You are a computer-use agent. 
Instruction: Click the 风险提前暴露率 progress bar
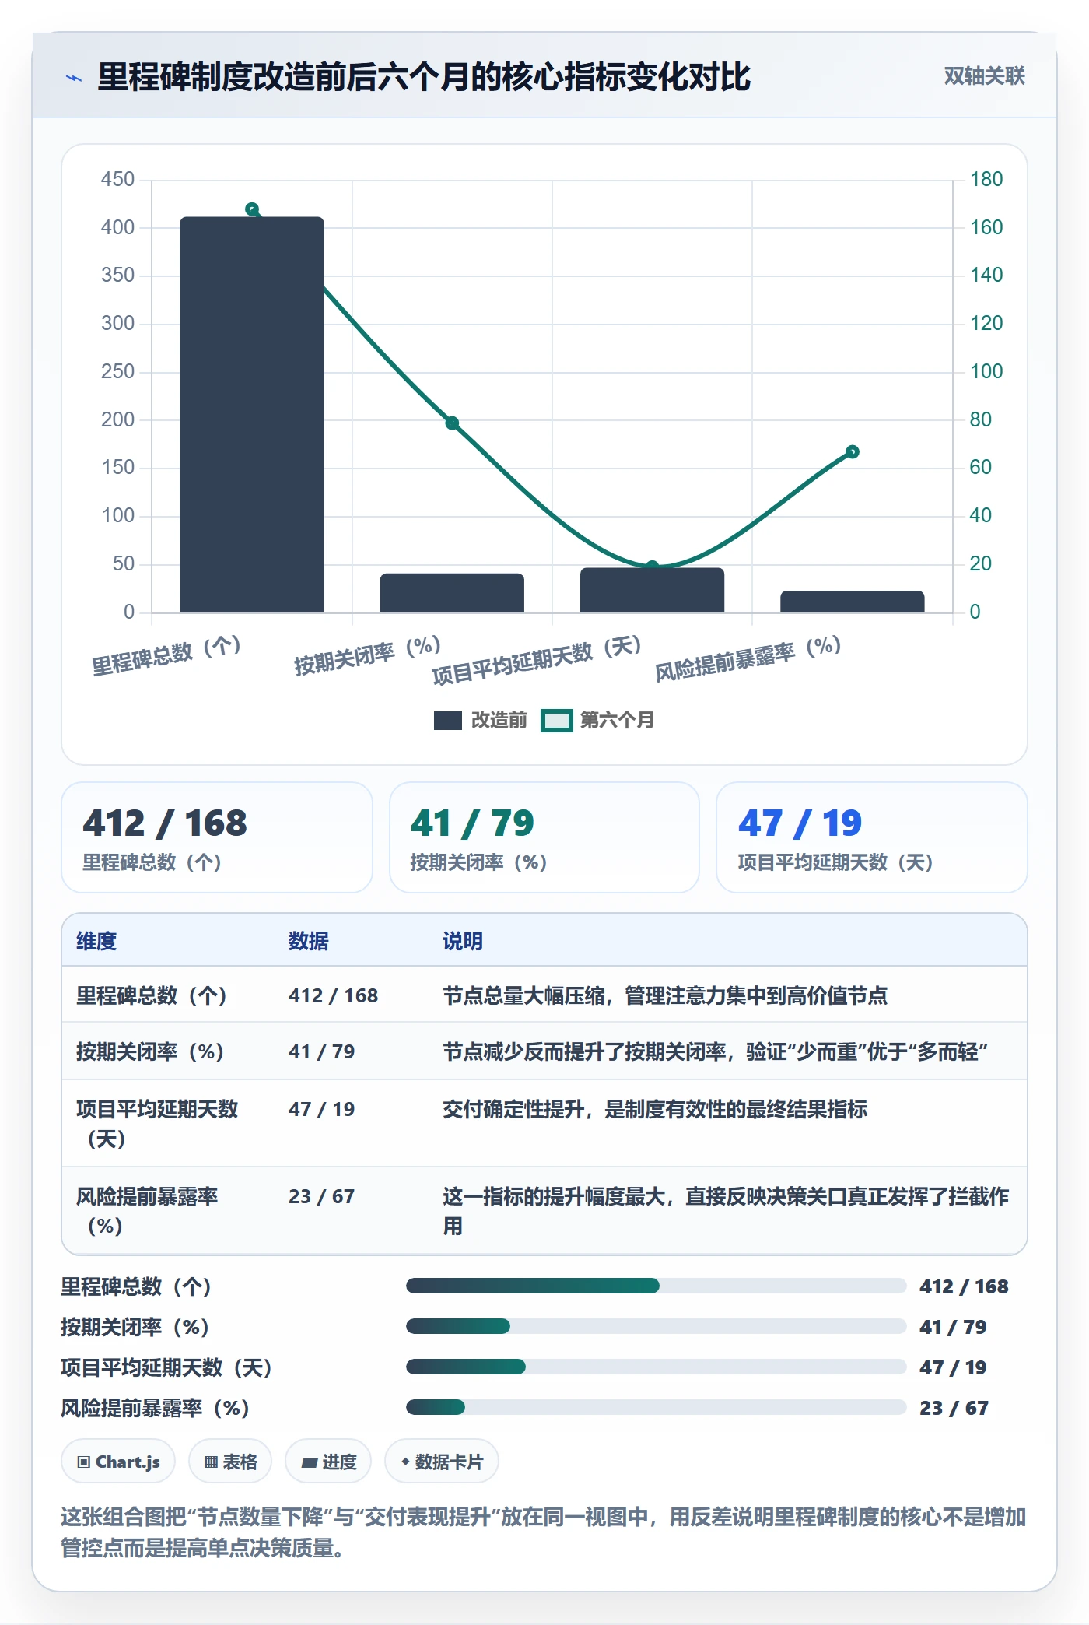point(656,1407)
